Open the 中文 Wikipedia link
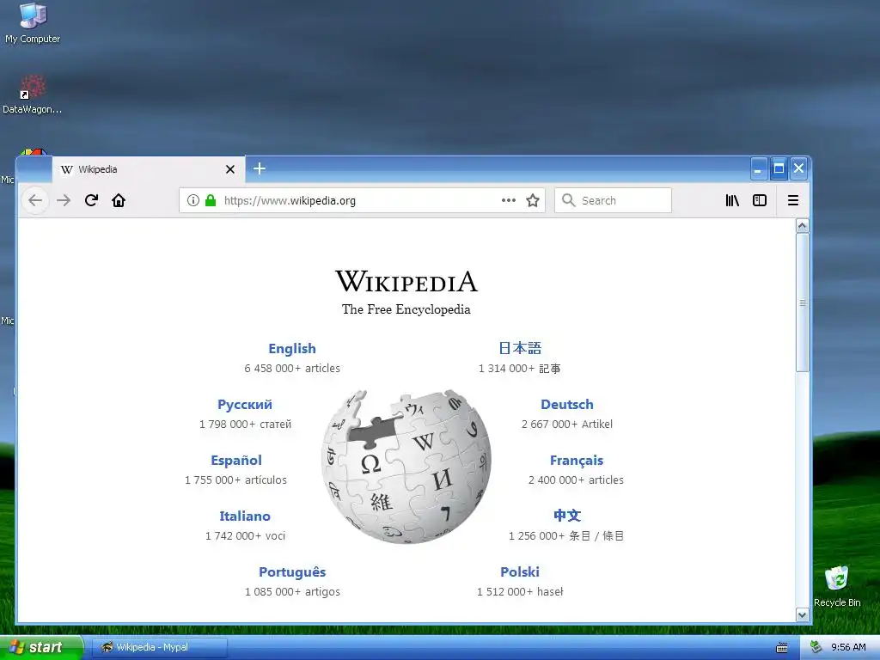Screen dimensions: 880x660 point(567,516)
